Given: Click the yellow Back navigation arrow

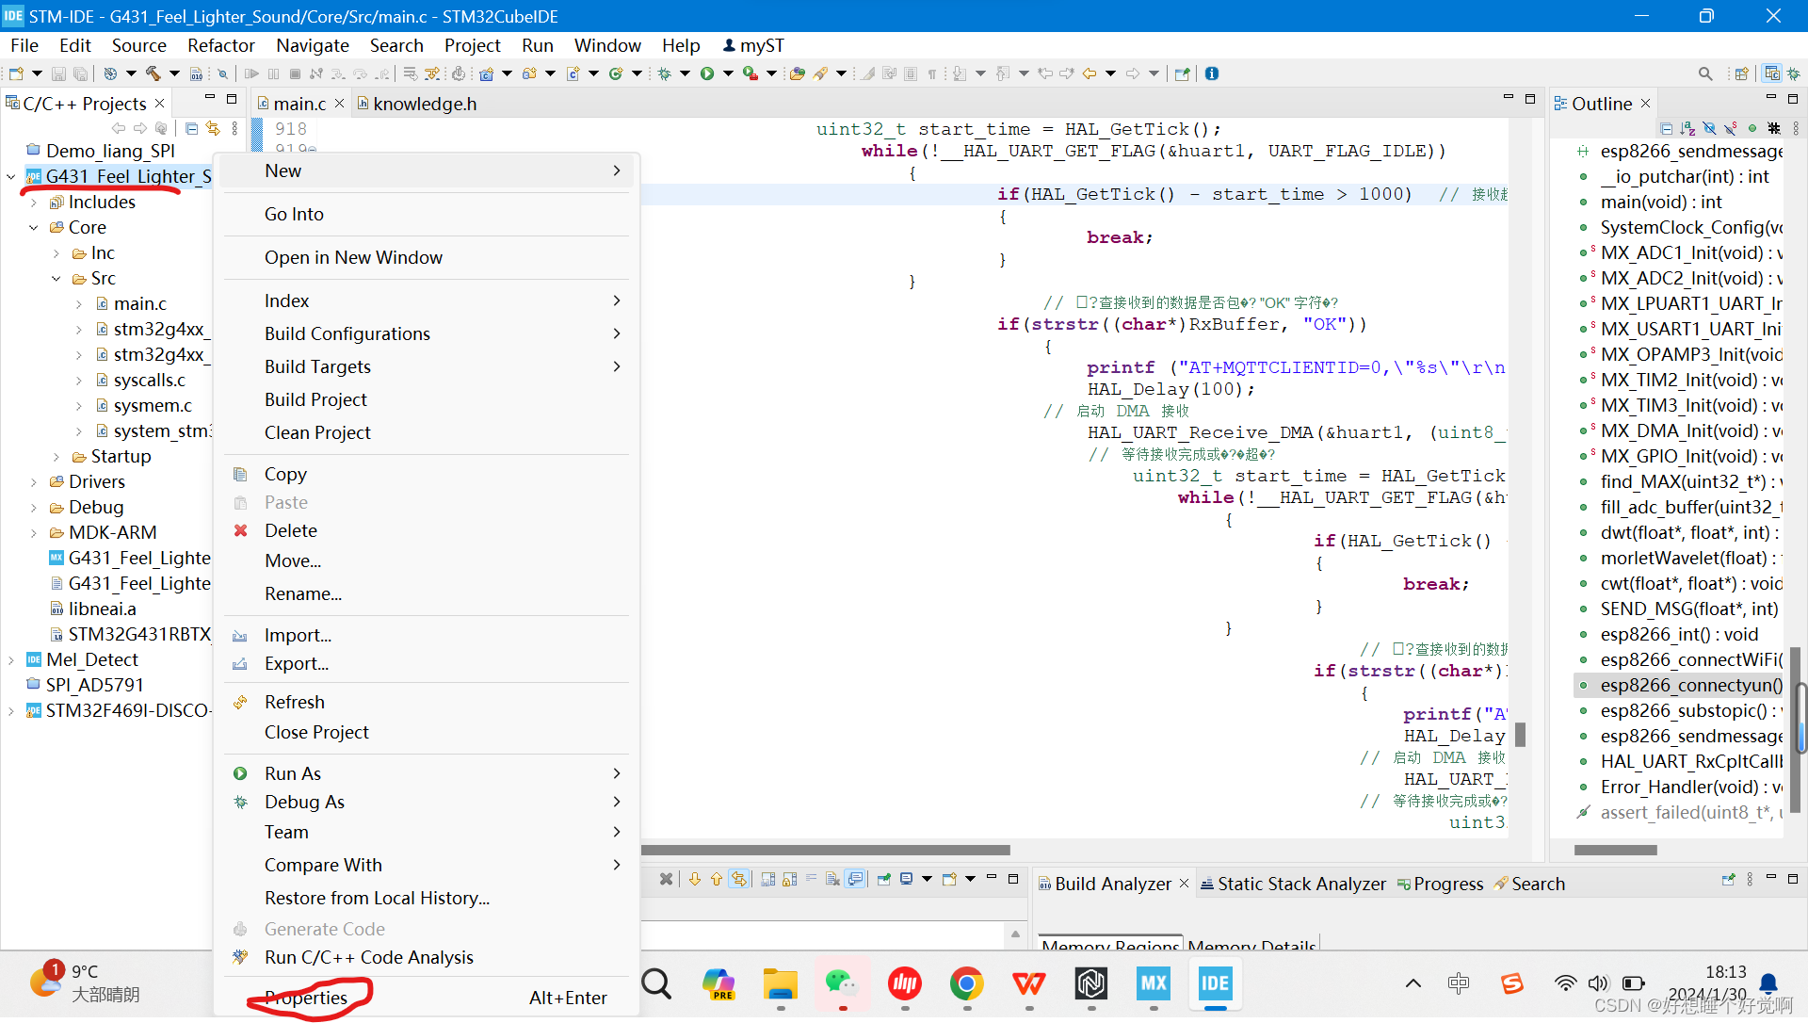Looking at the screenshot, I should click(1090, 73).
